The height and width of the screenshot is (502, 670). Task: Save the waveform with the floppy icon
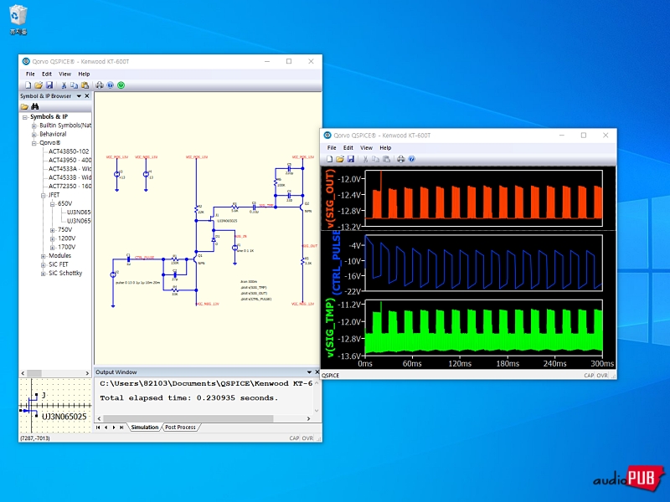coord(350,159)
